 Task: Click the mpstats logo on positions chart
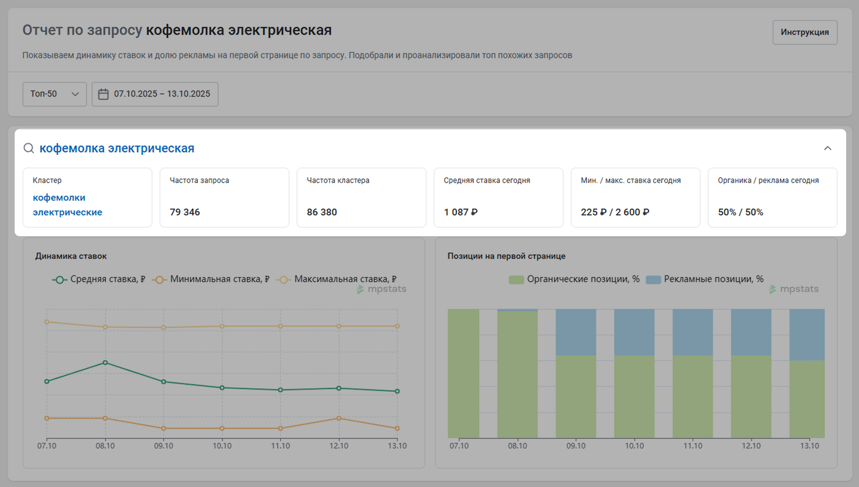pos(794,289)
